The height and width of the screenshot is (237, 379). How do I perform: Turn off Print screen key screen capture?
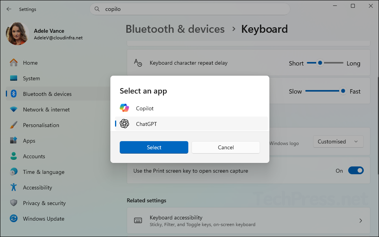click(356, 170)
